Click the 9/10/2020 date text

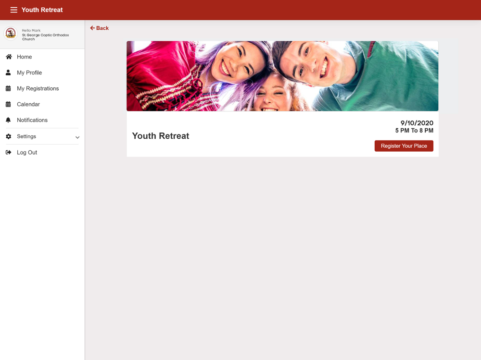[x=417, y=123]
